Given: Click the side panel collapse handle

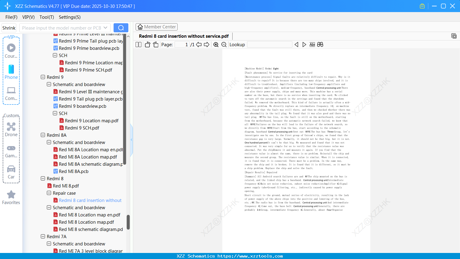Looking at the screenshot, I should click(131, 139).
